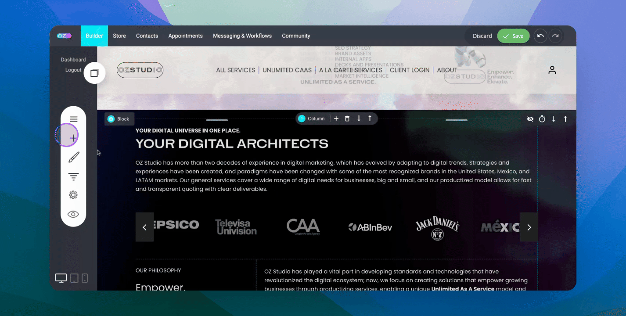Image resolution: width=626 pixels, height=316 pixels.
Task: Open the pages copy icon in white circle
Action: pyautogui.click(x=94, y=73)
